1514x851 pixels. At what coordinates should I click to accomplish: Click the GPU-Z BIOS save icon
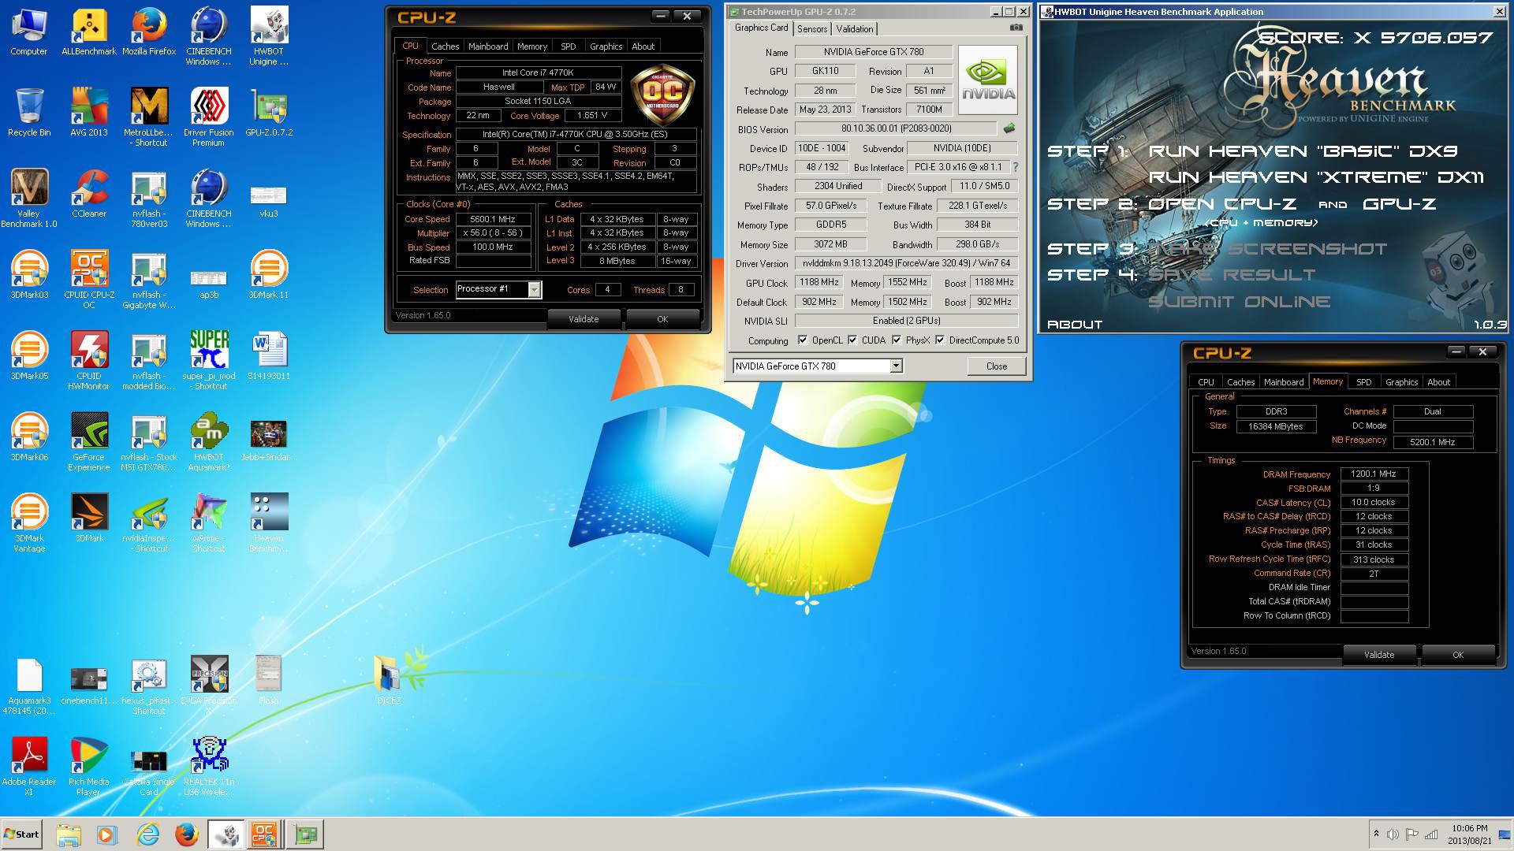tap(1009, 128)
